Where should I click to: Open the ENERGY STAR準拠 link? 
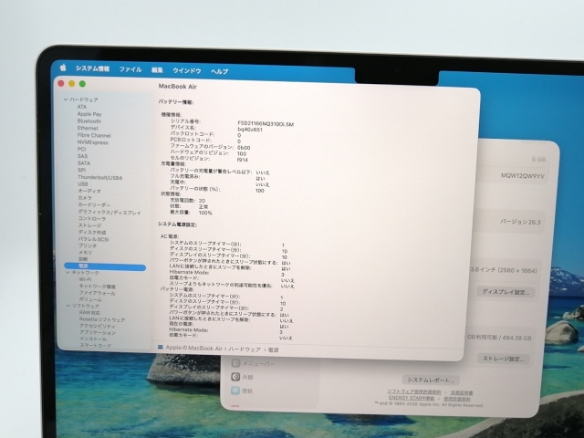(x=412, y=398)
